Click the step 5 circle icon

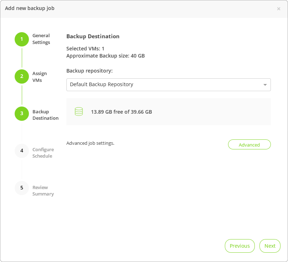22,188
